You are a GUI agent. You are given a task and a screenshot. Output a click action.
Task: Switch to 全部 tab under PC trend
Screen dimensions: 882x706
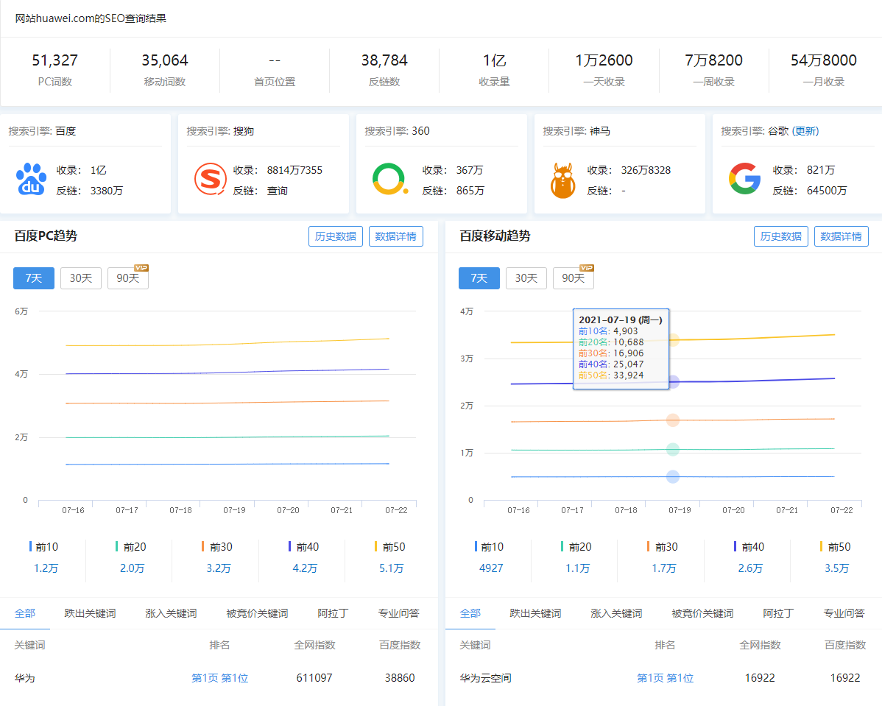pos(25,613)
